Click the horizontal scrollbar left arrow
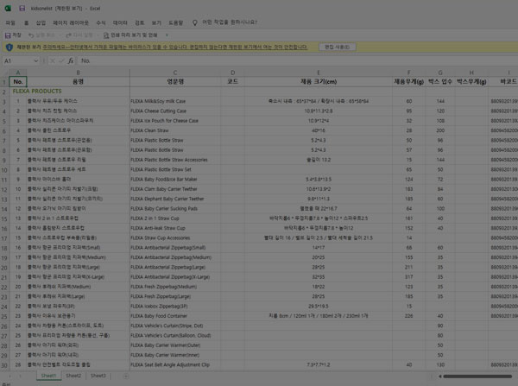518x386 pixels. point(439,377)
